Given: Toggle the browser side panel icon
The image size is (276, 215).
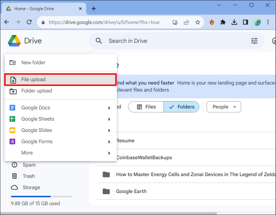Looking at the screenshot, I should [245, 22].
